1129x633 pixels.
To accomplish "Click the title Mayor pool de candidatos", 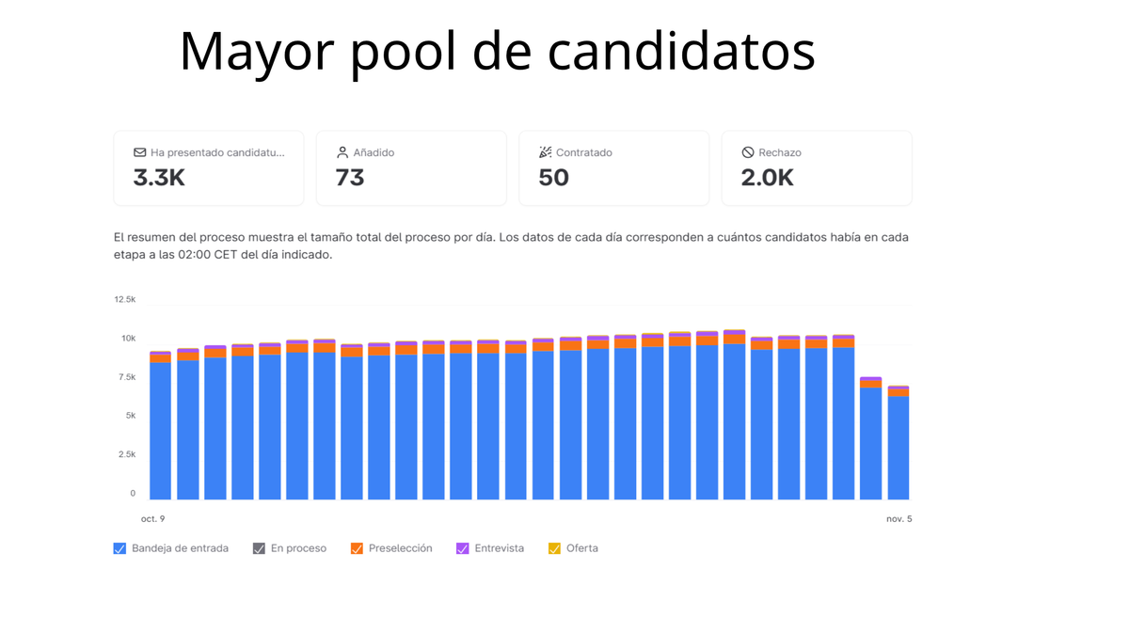I will click(x=497, y=51).
